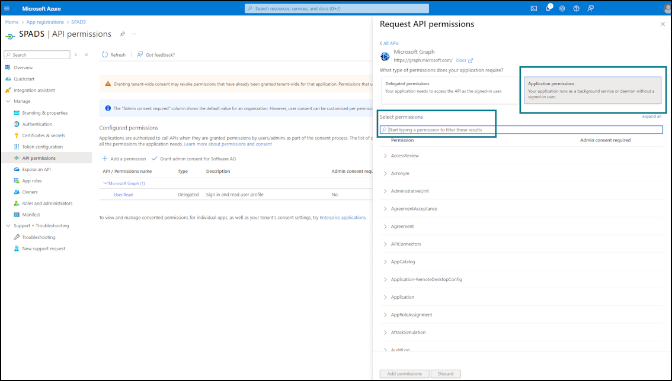This screenshot has width=672, height=381.
Task: Click the sidebar Search field
Action: pos(37,55)
